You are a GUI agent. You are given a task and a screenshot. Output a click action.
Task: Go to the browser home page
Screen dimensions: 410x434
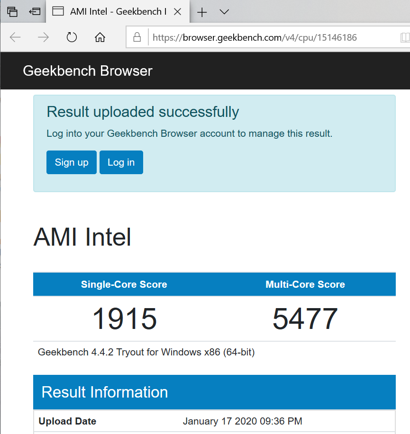100,37
